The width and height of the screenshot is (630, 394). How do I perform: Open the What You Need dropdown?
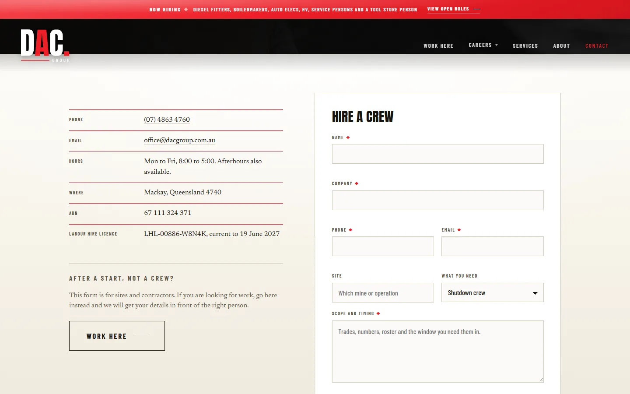point(493,292)
